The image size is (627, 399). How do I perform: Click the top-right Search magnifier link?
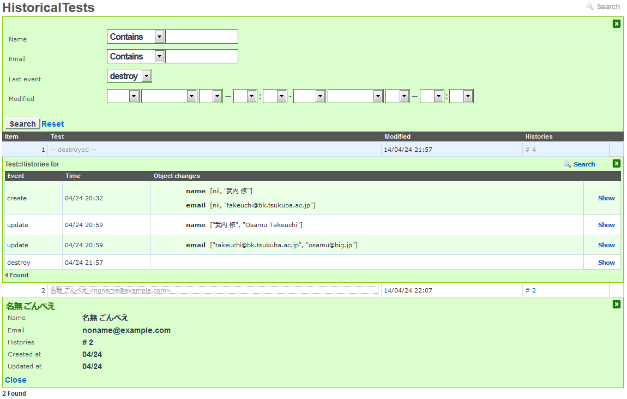point(603,7)
